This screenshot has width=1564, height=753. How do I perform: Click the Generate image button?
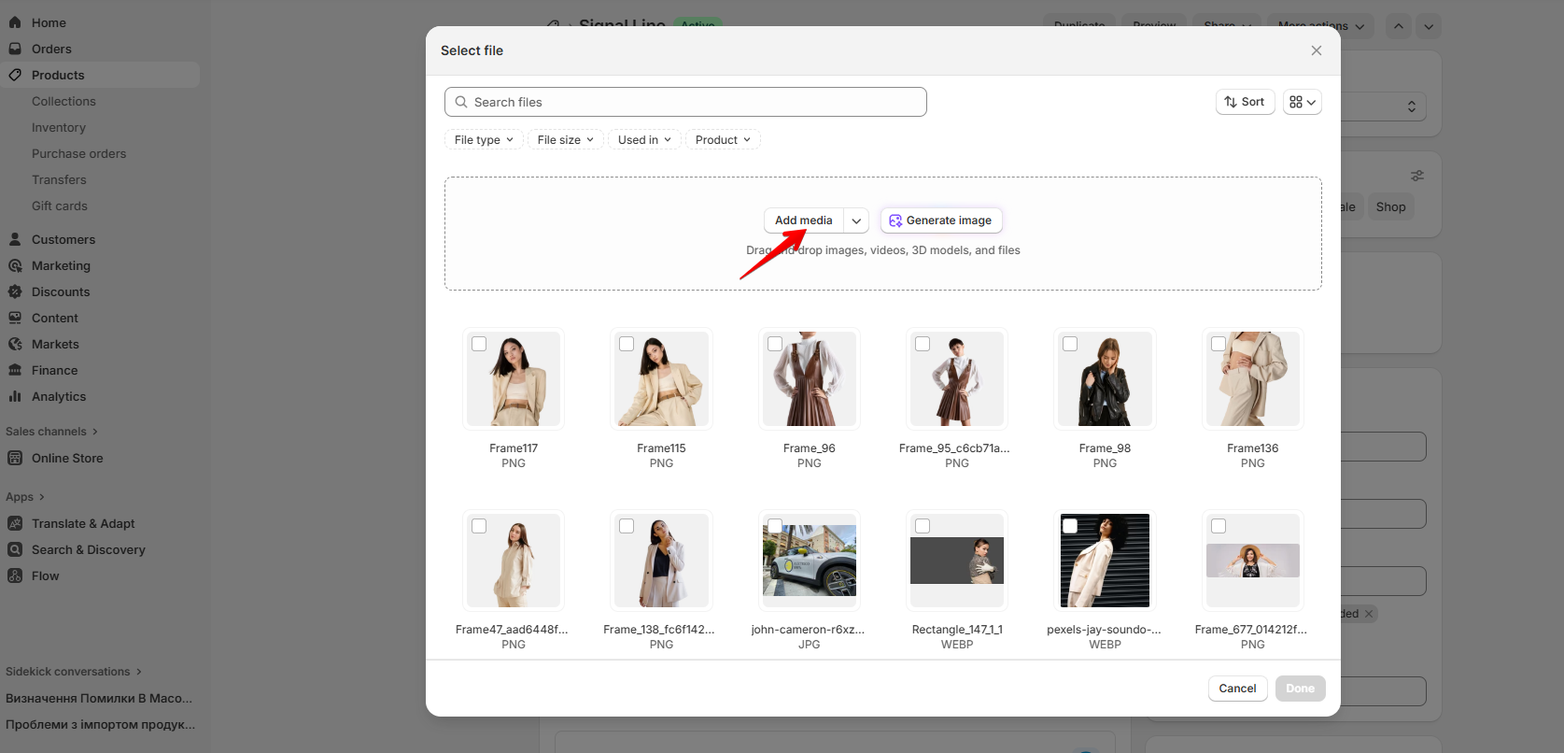point(941,220)
